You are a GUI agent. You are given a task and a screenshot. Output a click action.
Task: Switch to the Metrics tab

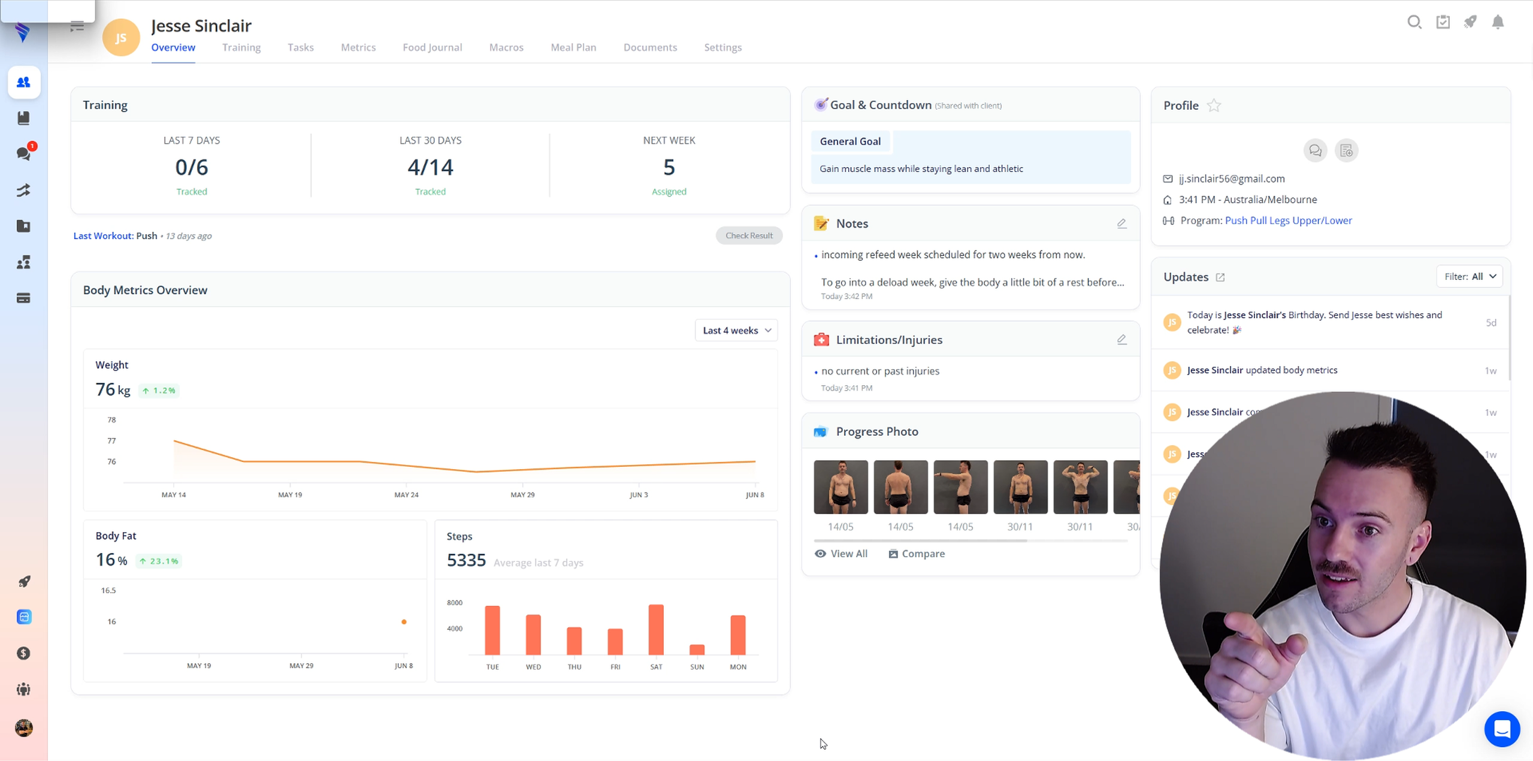[x=358, y=47]
